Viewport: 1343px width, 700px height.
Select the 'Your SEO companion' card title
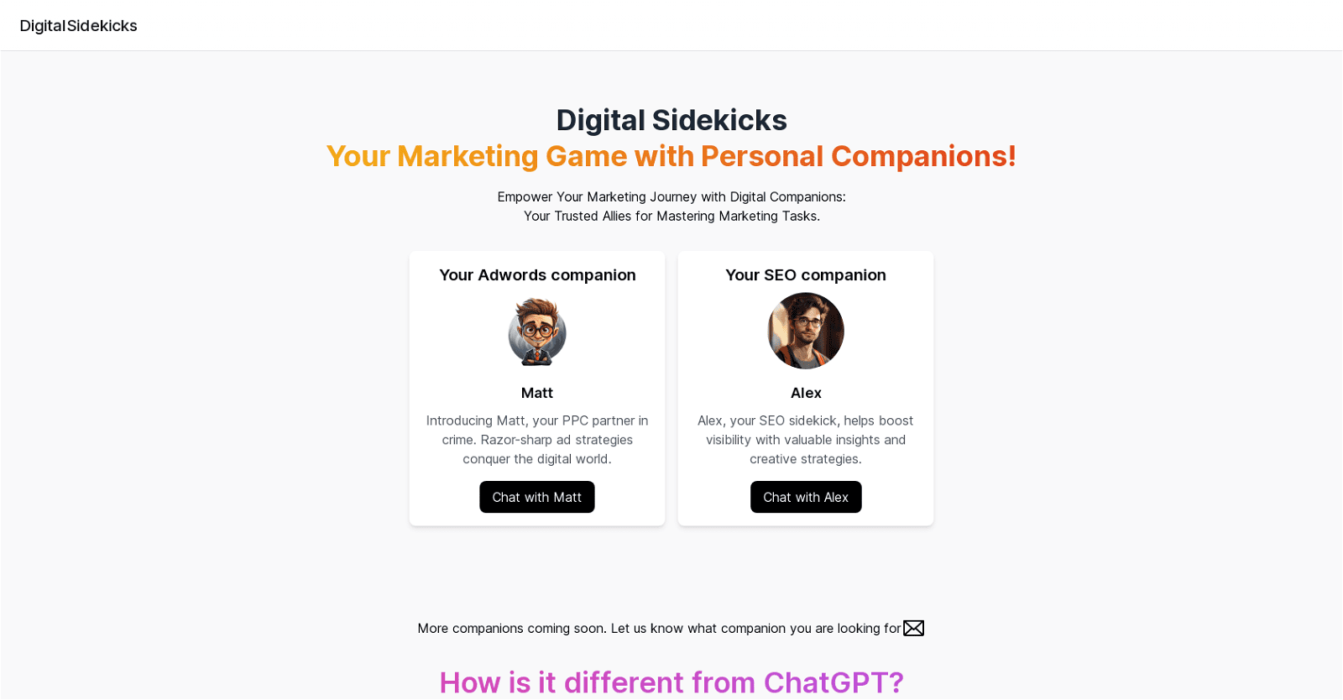(805, 274)
